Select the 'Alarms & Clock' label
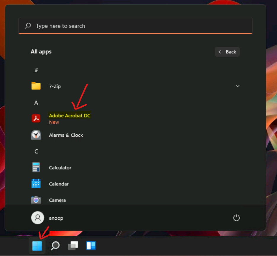277x256 pixels. click(x=66, y=135)
